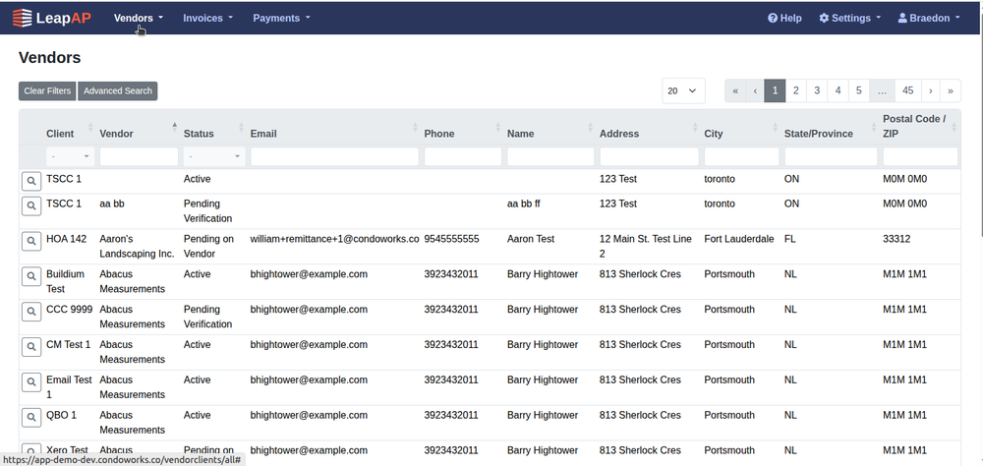
Task: Sort by the City column arrows
Action: (776, 127)
